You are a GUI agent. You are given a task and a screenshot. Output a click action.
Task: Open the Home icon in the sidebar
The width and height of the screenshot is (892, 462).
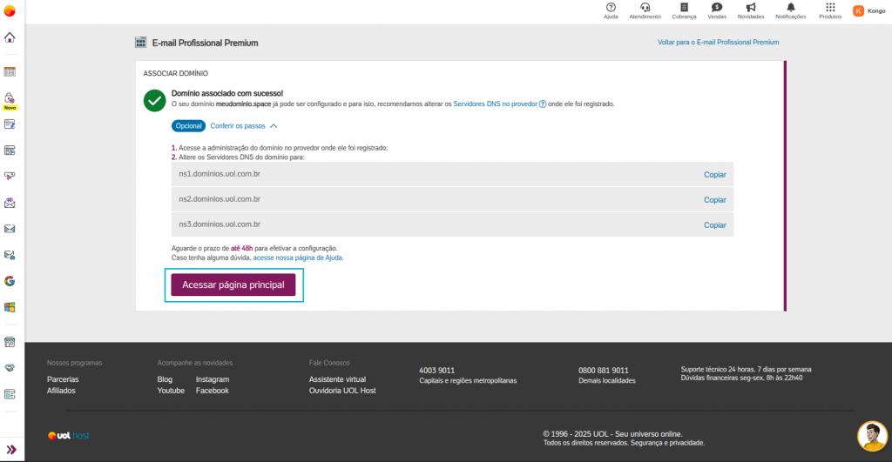pyautogui.click(x=10, y=37)
